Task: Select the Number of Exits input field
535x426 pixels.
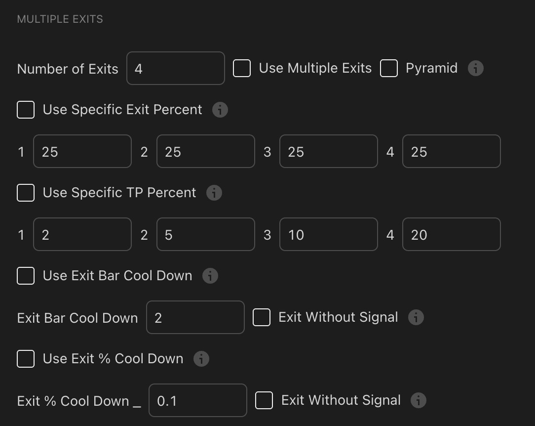Action: tap(175, 68)
